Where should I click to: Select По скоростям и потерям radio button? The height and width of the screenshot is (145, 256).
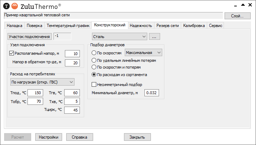94,67
